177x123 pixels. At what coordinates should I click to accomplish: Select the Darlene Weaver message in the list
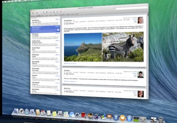[45, 50]
